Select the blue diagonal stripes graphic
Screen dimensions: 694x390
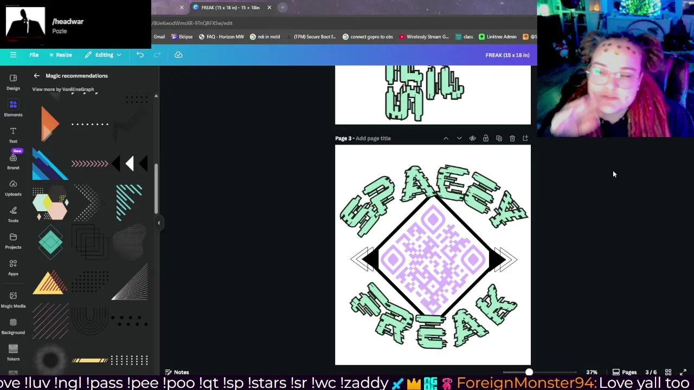[x=50, y=164]
